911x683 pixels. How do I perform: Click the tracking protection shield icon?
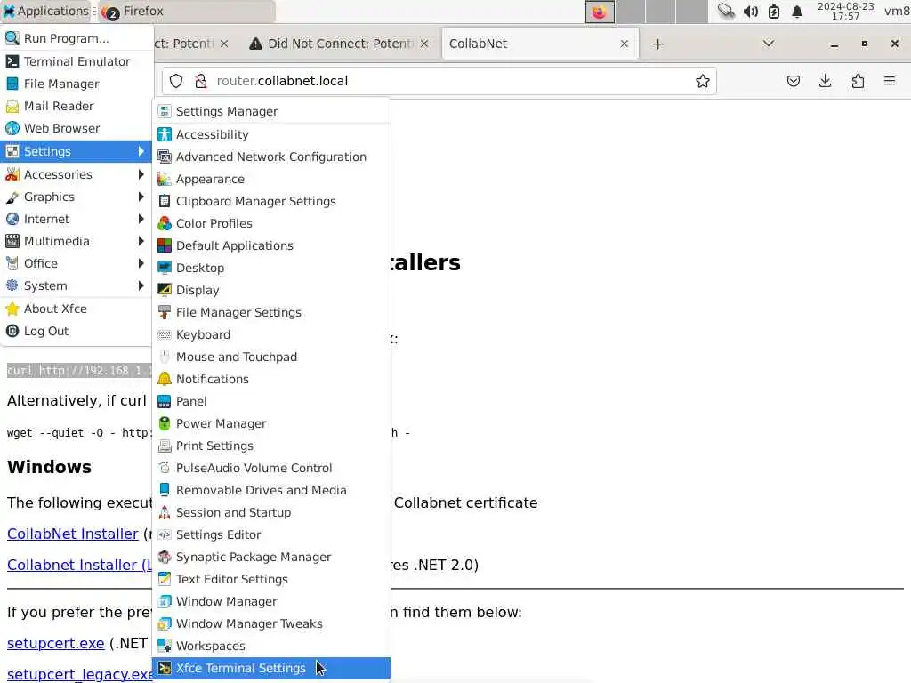(x=176, y=81)
